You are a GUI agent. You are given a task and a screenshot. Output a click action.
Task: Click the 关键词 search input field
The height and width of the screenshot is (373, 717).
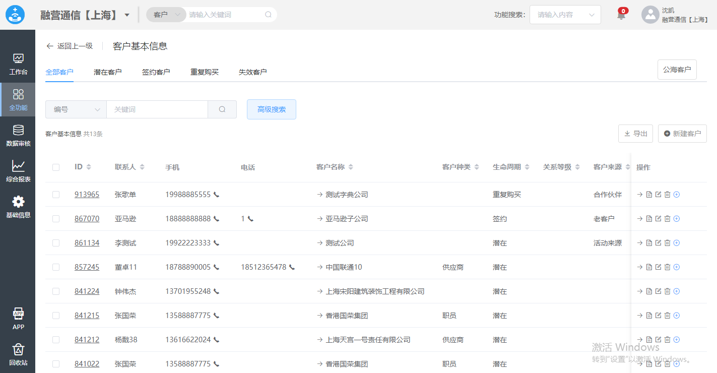[157, 109]
